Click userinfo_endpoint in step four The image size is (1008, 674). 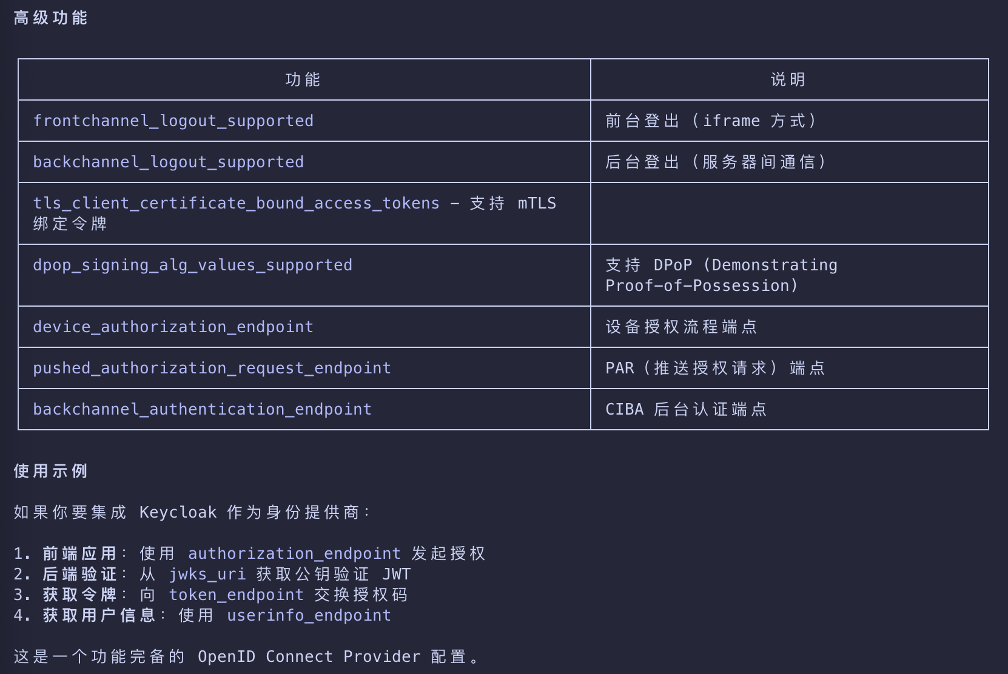pos(309,615)
